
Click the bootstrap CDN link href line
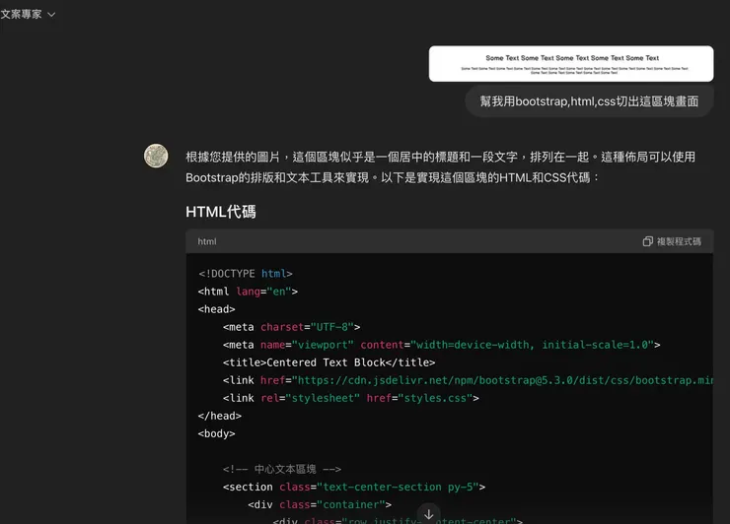point(468,380)
